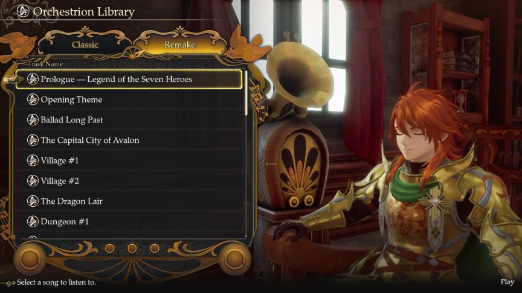Image resolution: width=522 pixels, height=293 pixels.
Task: Click the music icon beside The Dragon Lair
Action: click(33, 201)
